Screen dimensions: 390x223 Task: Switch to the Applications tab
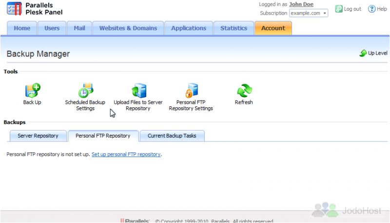click(x=189, y=28)
